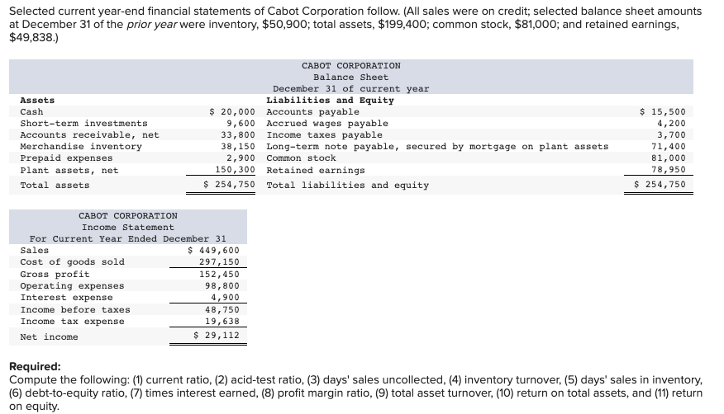Click the Required: heading
Image resolution: width=724 pixels, height=414 pixels.
tap(35, 366)
